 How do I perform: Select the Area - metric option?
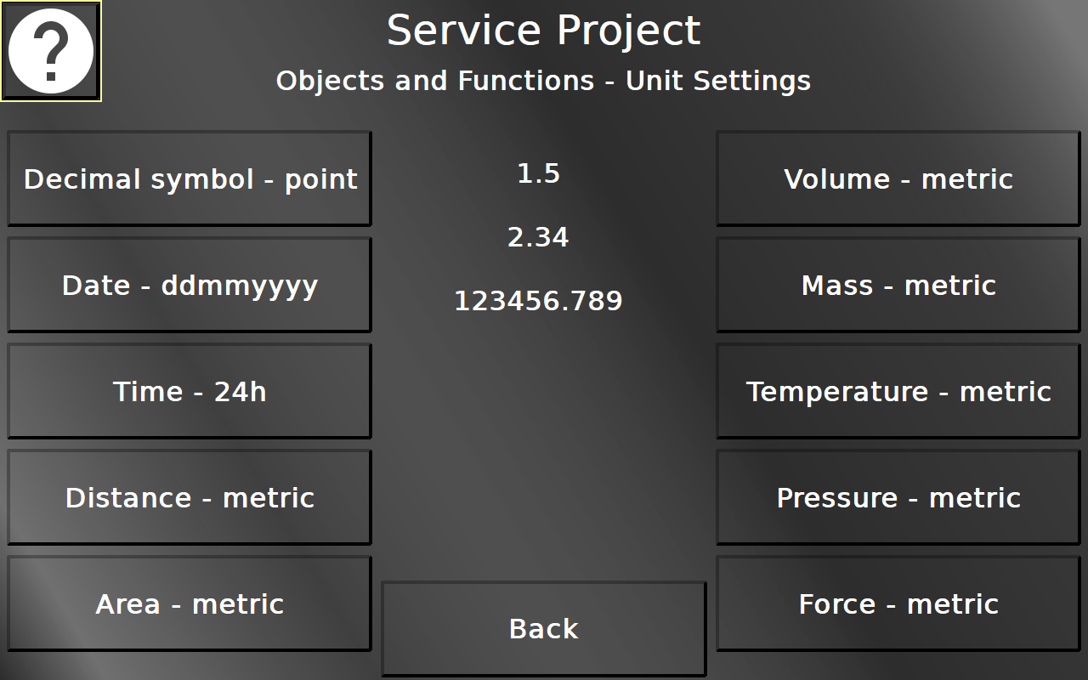point(190,603)
